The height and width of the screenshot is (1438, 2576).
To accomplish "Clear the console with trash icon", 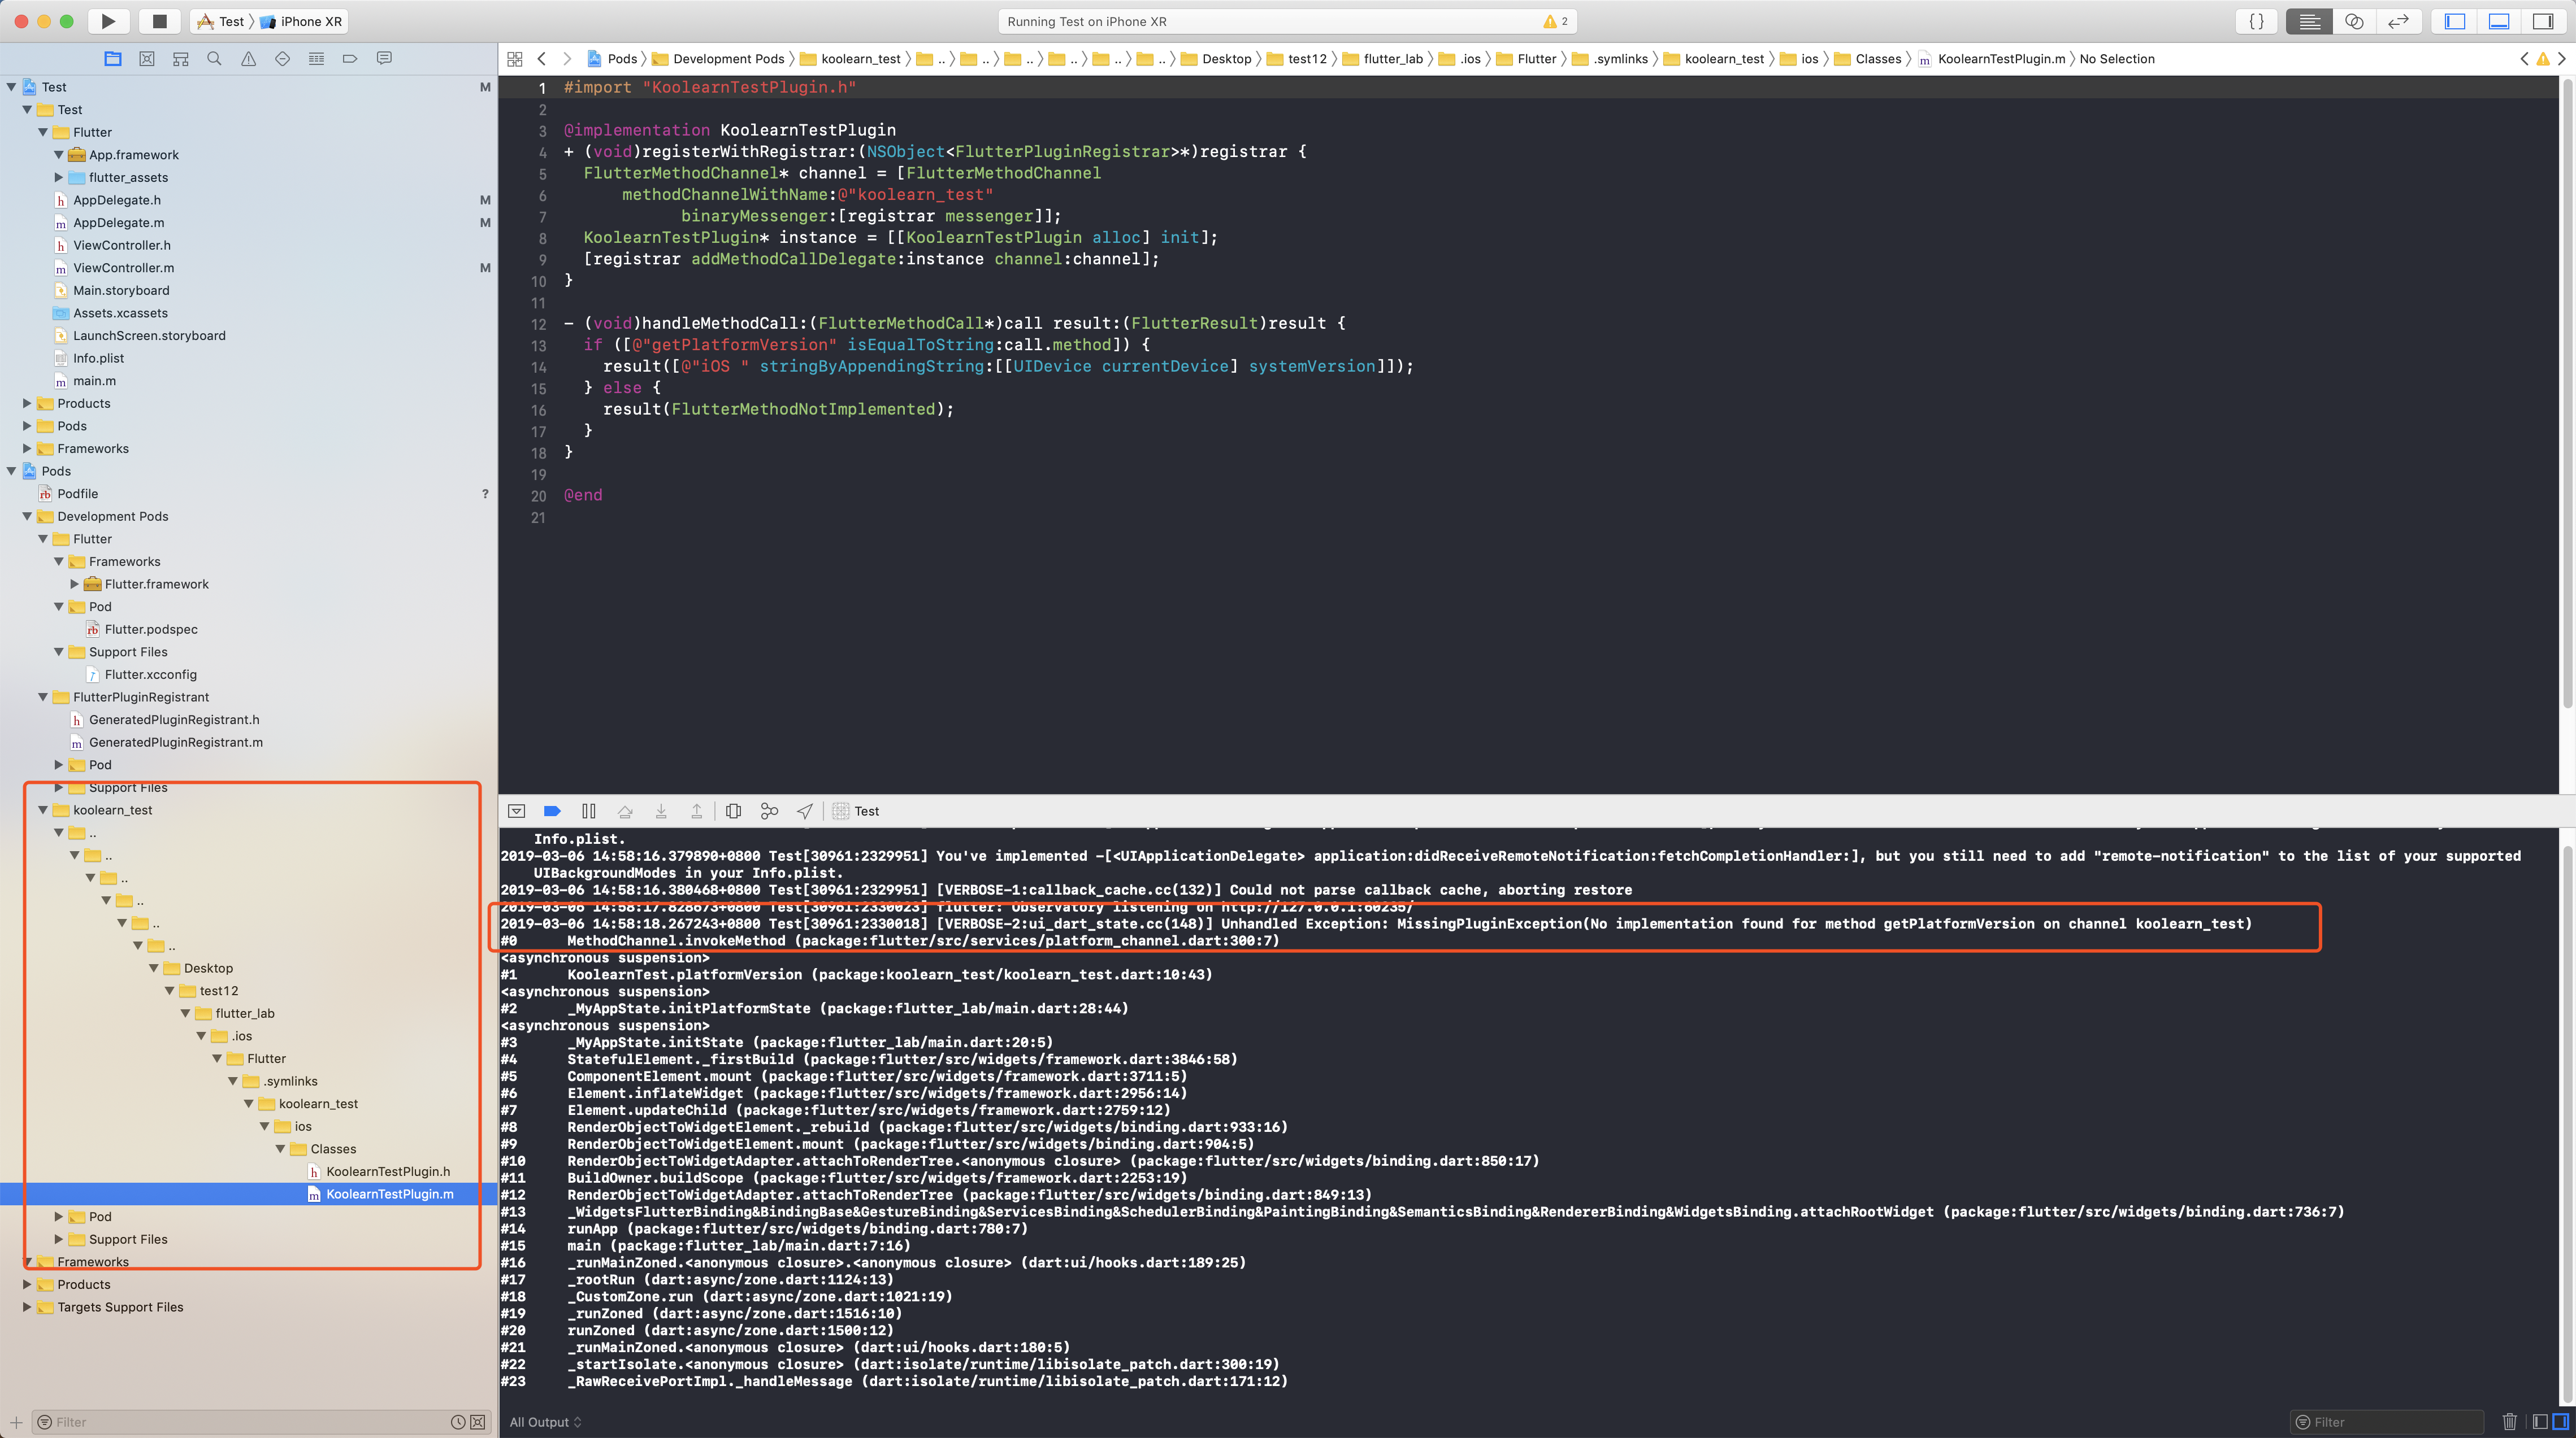I will tap(2509, 1422).
